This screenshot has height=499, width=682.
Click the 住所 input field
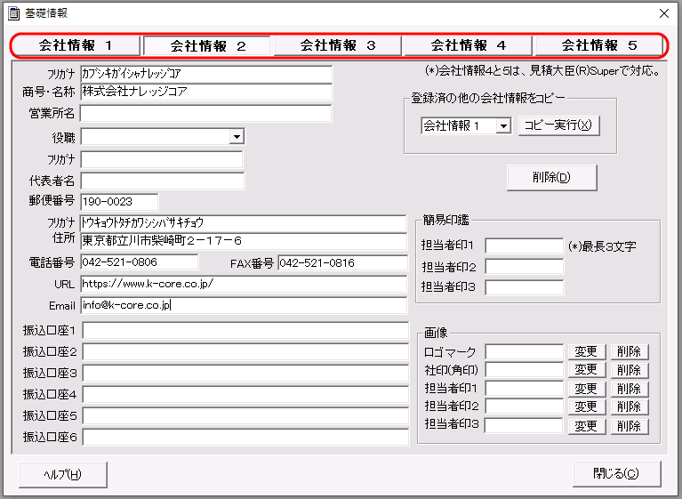point(244,241)
